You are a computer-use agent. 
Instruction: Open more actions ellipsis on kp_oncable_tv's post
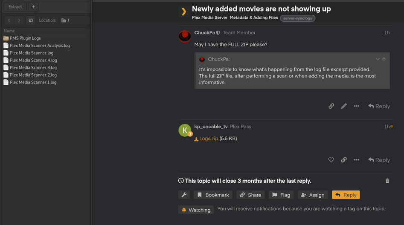point(356,160)
